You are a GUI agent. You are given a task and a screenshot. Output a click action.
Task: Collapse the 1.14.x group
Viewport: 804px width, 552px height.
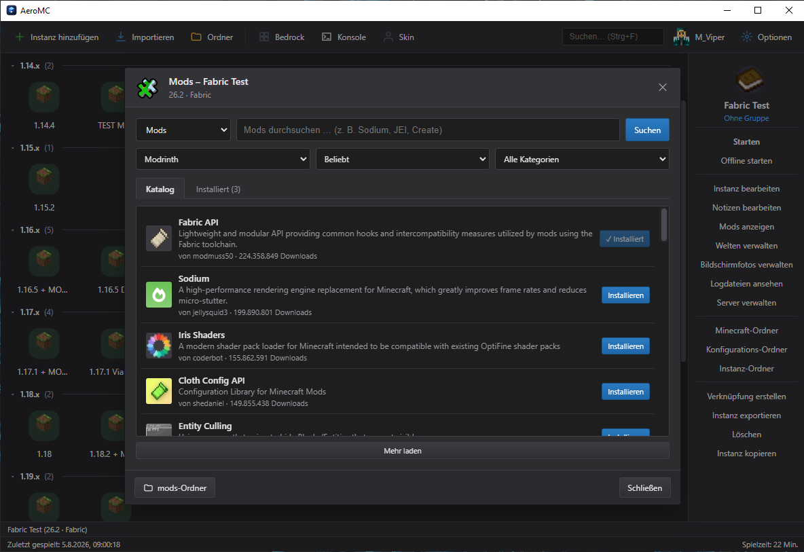click(x=13, y=66)
